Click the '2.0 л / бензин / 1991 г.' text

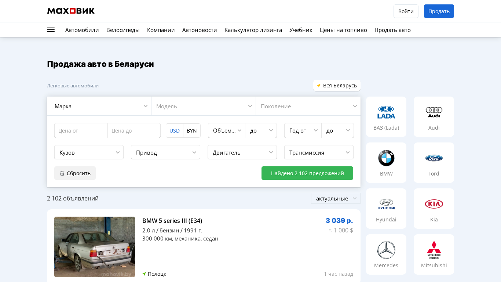(172, 230)
